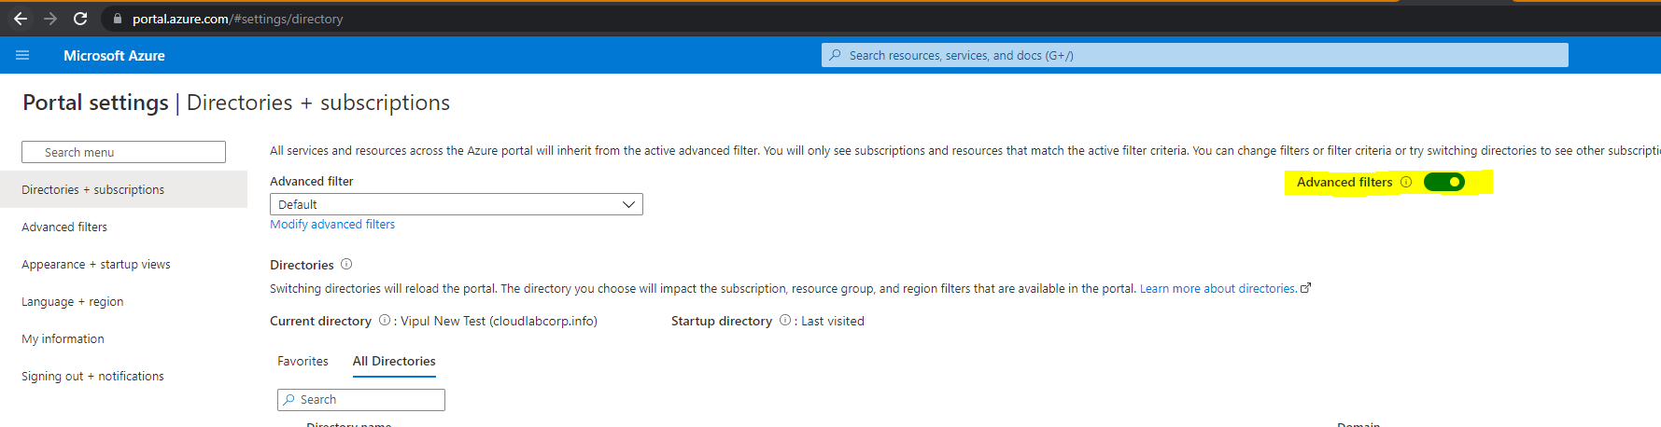Go back with browser back arrow

21,19
